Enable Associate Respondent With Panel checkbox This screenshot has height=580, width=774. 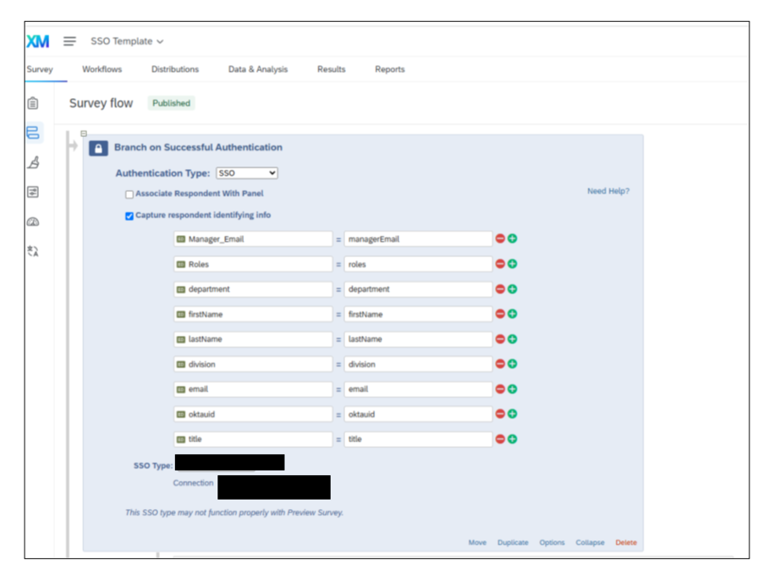click(x=129, y=194)
